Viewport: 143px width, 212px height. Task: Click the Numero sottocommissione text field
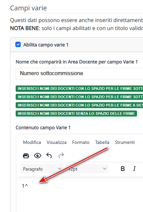pyautogui.click(x=79, y=73)
